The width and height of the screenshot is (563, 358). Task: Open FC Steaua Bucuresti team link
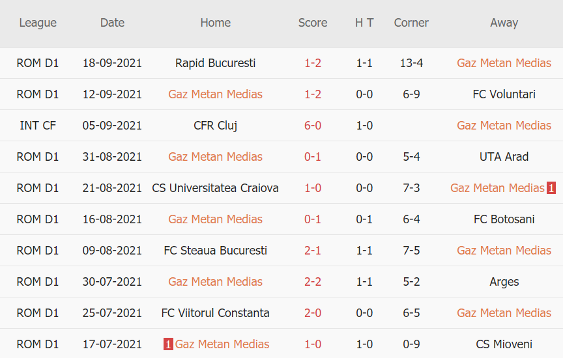pyautogui.click(x=215, y=251)
